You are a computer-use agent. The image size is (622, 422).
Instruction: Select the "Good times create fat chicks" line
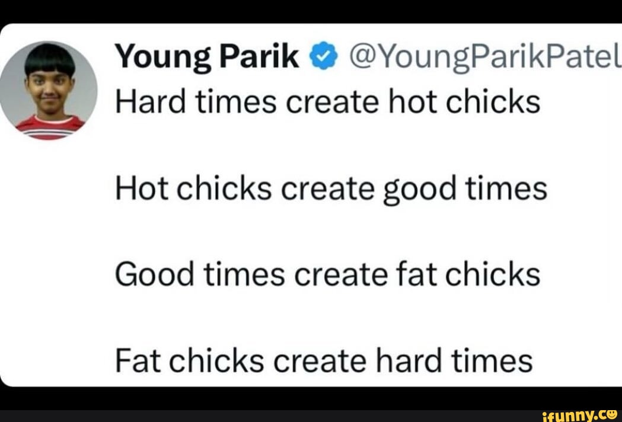[327, 275]
